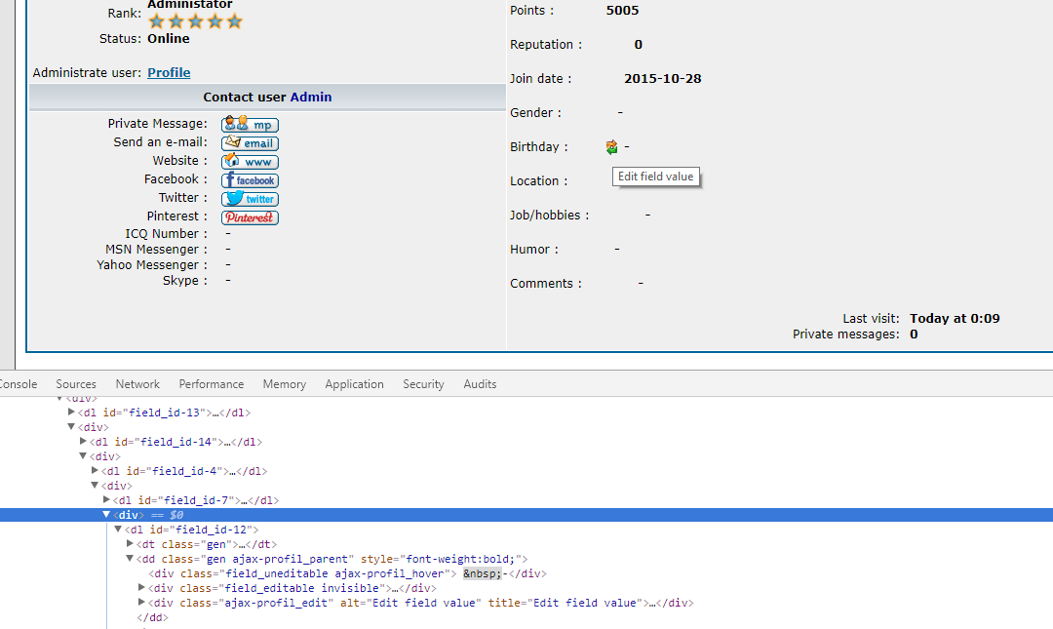The width and height of the screenshot is (1053, 629).
Task: Collapse the dd gen ajax-profil_parent node
Action: point(131,558)
